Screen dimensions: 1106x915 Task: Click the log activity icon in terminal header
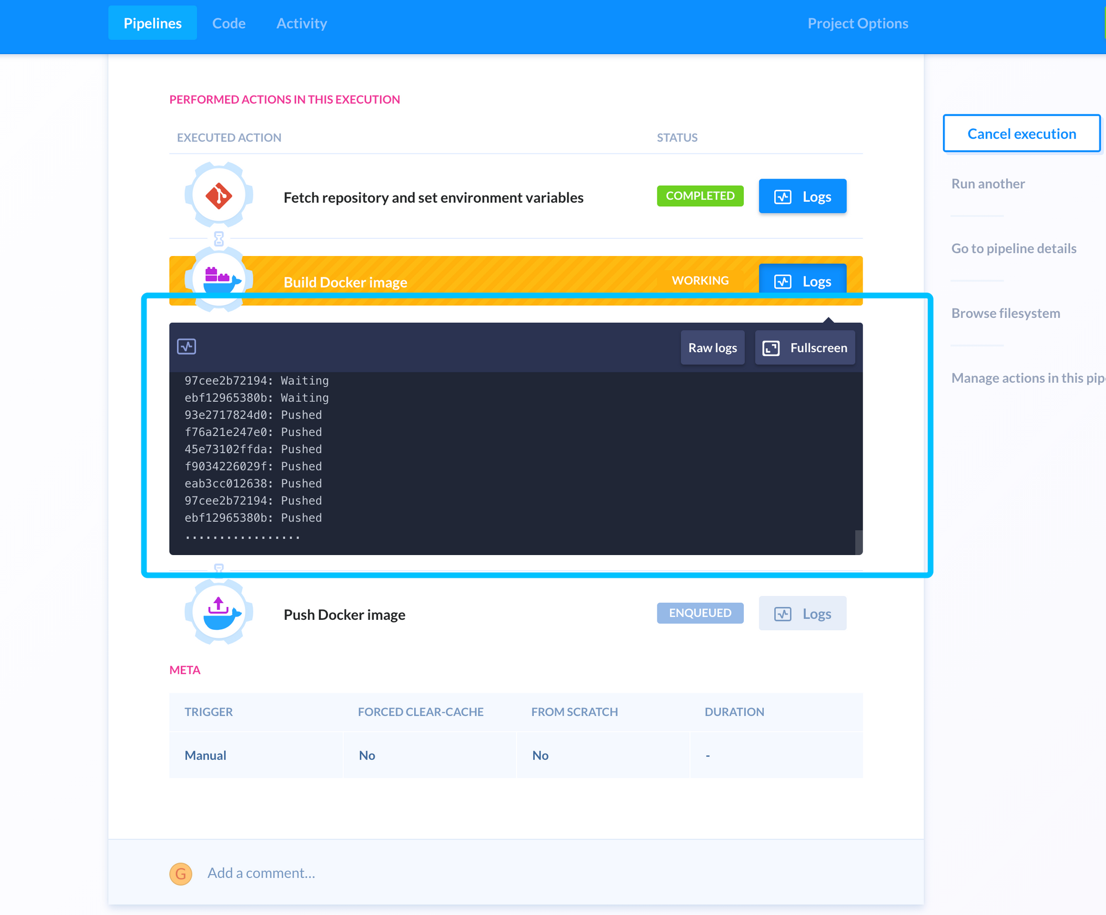tap(186, 347)
